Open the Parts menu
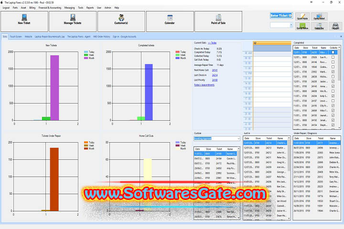The image size is (344, 229). (x=15, y=8)
